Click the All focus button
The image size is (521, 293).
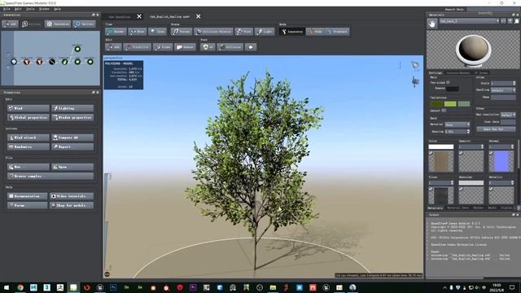pyautogui.click(x=208, y=47)
